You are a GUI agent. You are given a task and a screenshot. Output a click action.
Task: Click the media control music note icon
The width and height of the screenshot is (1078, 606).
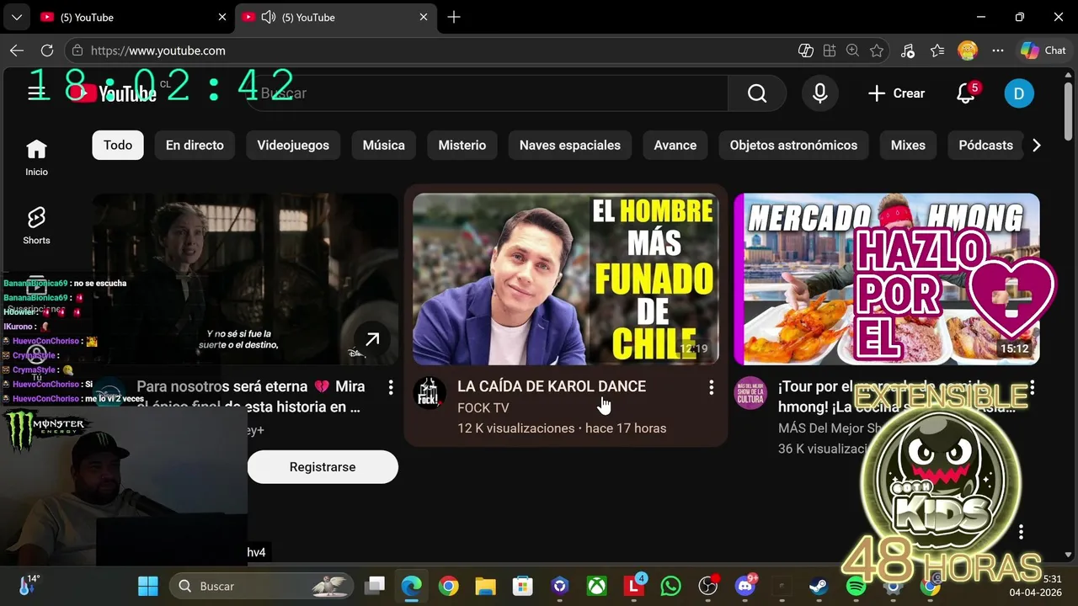[907, 50]
